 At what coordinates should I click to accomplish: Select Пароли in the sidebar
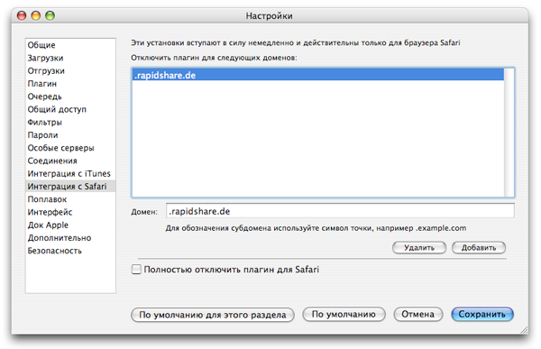click(70, 135)
